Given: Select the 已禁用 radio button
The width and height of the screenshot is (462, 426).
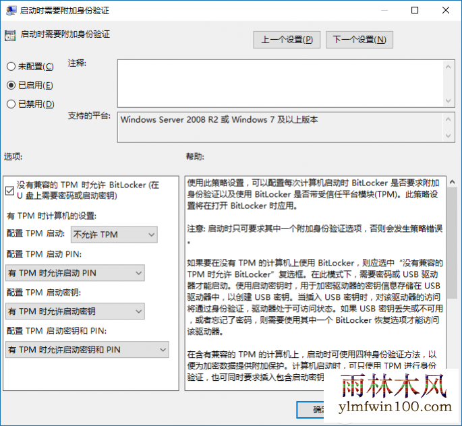Looking at the screenshot, I should [x=11, y=104].
